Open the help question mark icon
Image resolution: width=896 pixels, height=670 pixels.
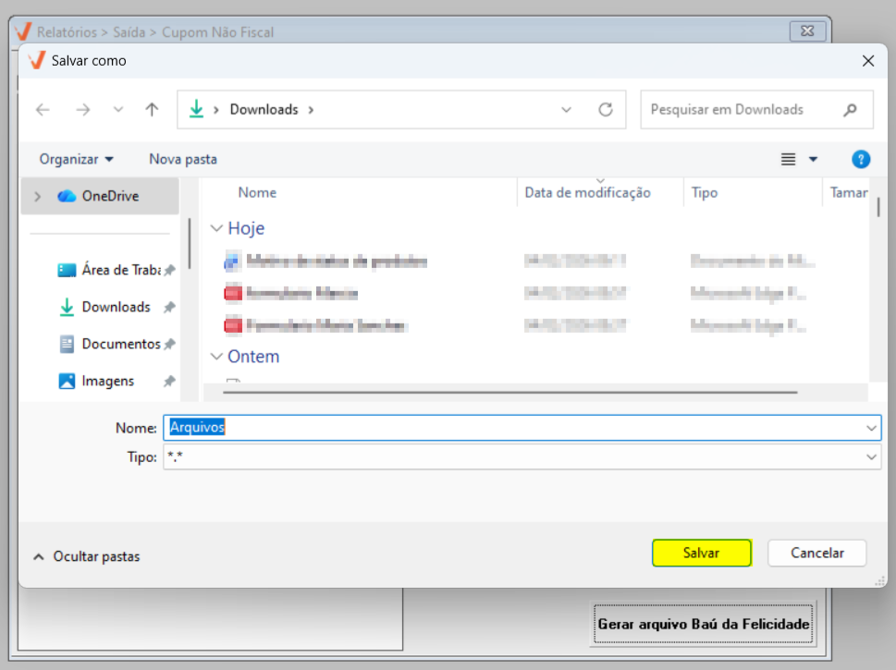coord(861,159)
